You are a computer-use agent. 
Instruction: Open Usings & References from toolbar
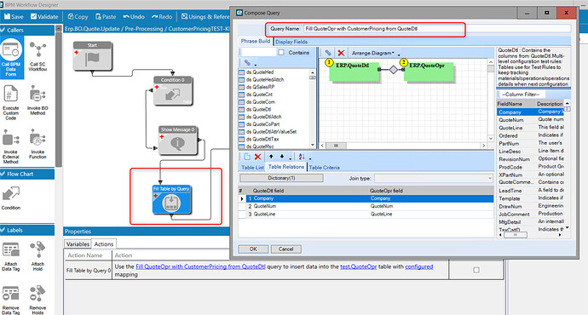click(205, 16)
